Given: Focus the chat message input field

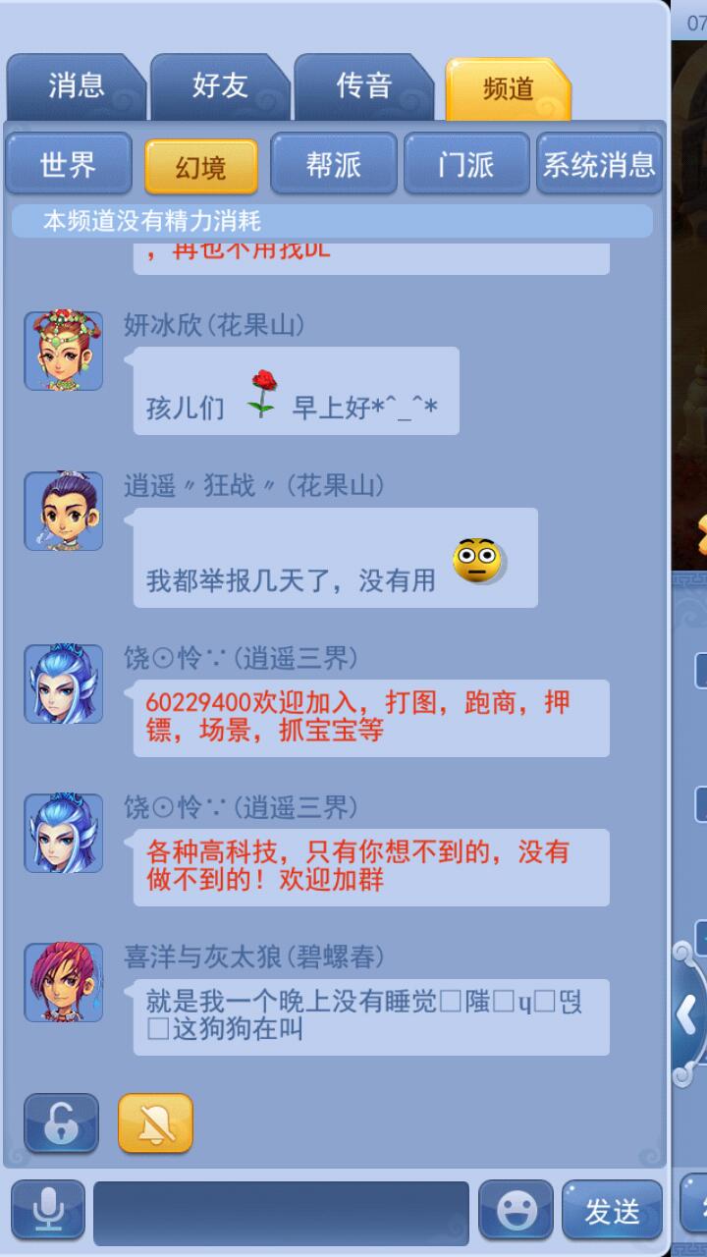Looking at the screenshot, I should click(282, 1213).
